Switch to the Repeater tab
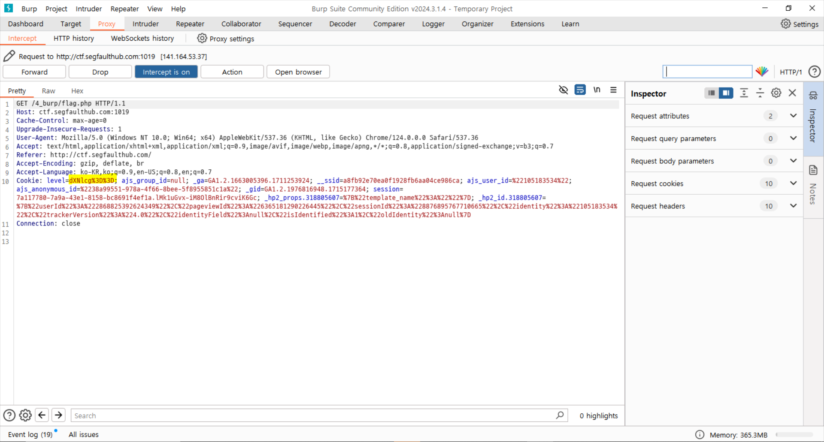Image resolution: width=824 pixels, height=442 pixels. 190,24
